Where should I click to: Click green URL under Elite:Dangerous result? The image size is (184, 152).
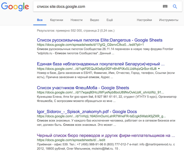(x=90, y=45)
